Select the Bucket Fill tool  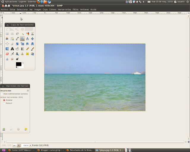[x=17, y=49]
